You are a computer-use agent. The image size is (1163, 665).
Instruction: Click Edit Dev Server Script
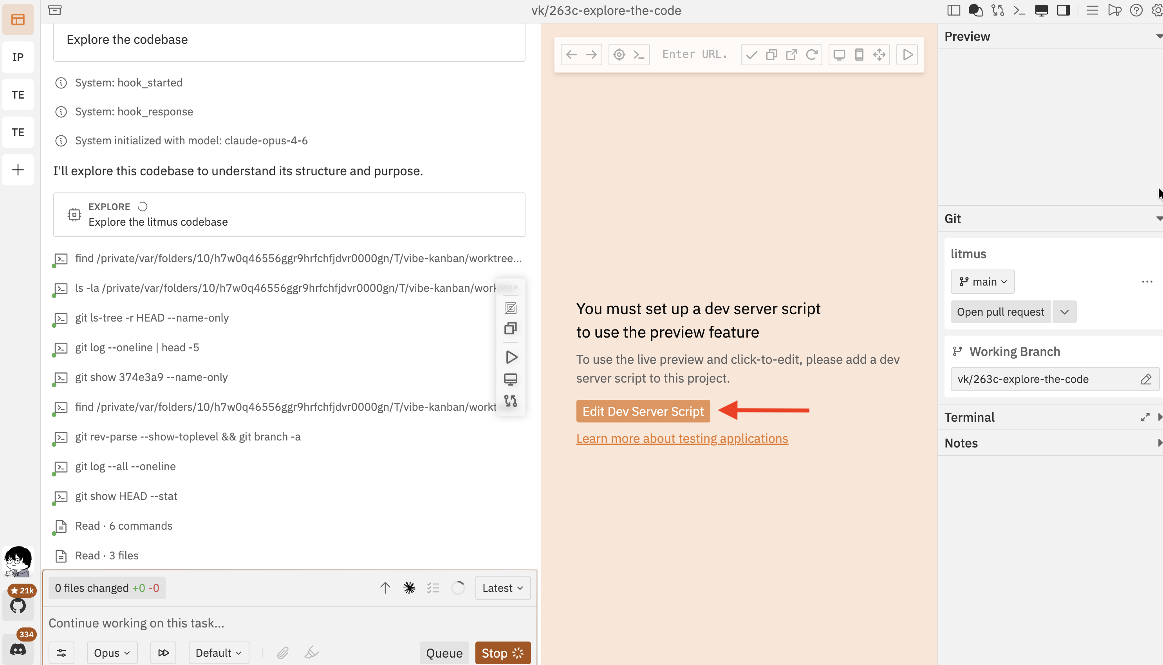(x=643, y=411)
